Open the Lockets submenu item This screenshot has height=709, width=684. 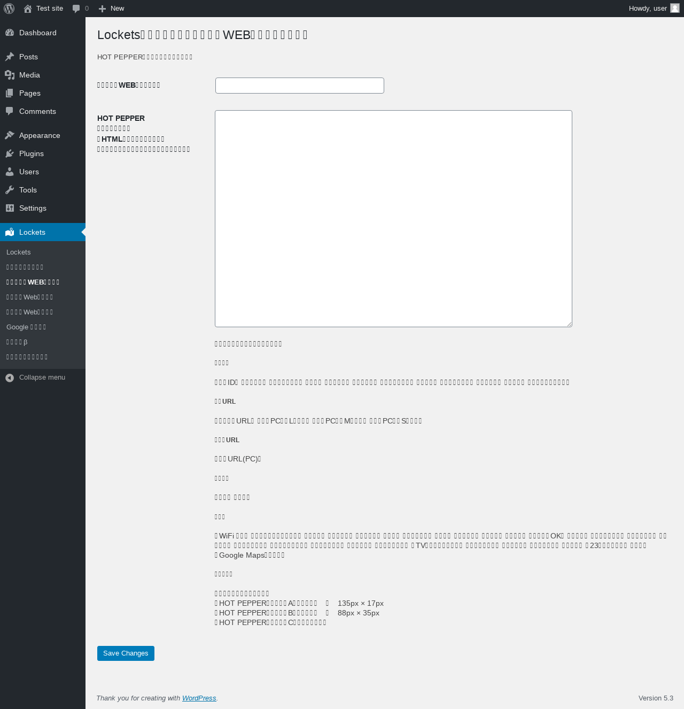pyautogui.click(x=19, y=252)
